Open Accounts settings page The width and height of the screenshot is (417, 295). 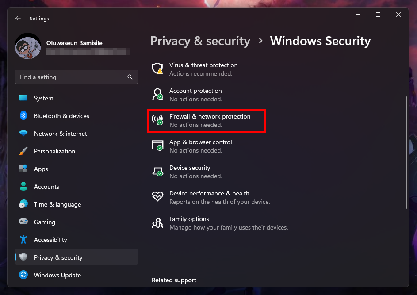pos(77,187)
